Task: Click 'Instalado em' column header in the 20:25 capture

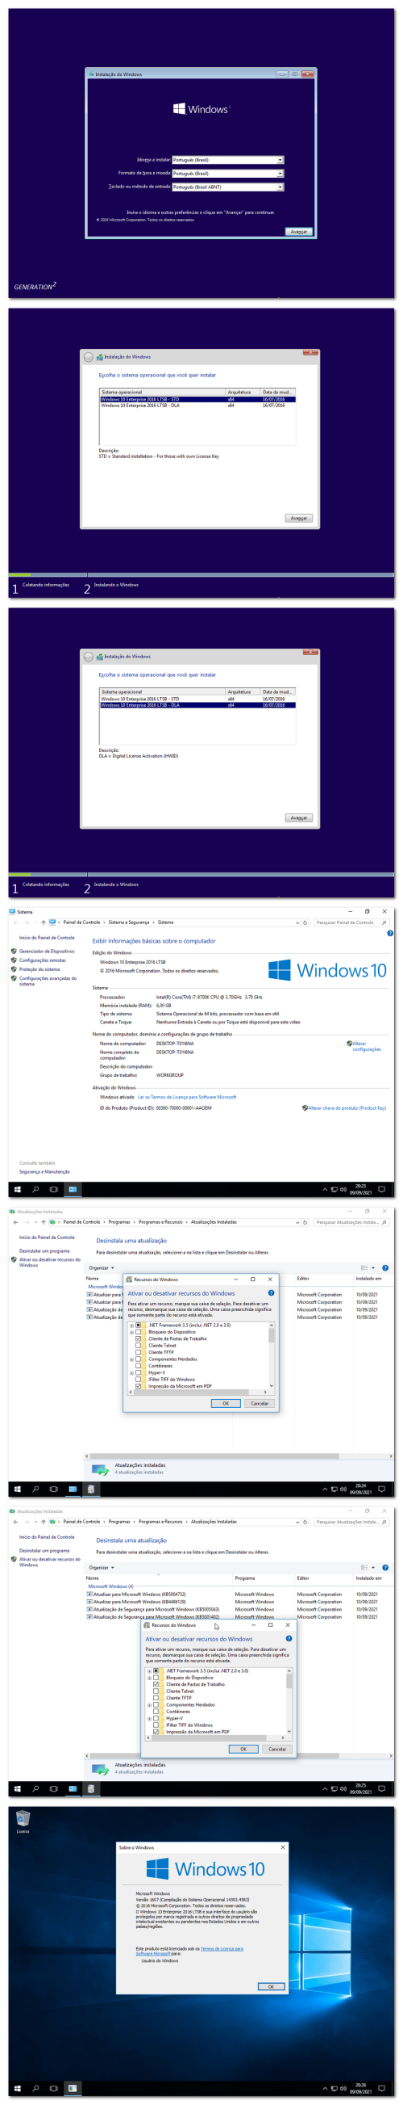Action: [368, 1578]
